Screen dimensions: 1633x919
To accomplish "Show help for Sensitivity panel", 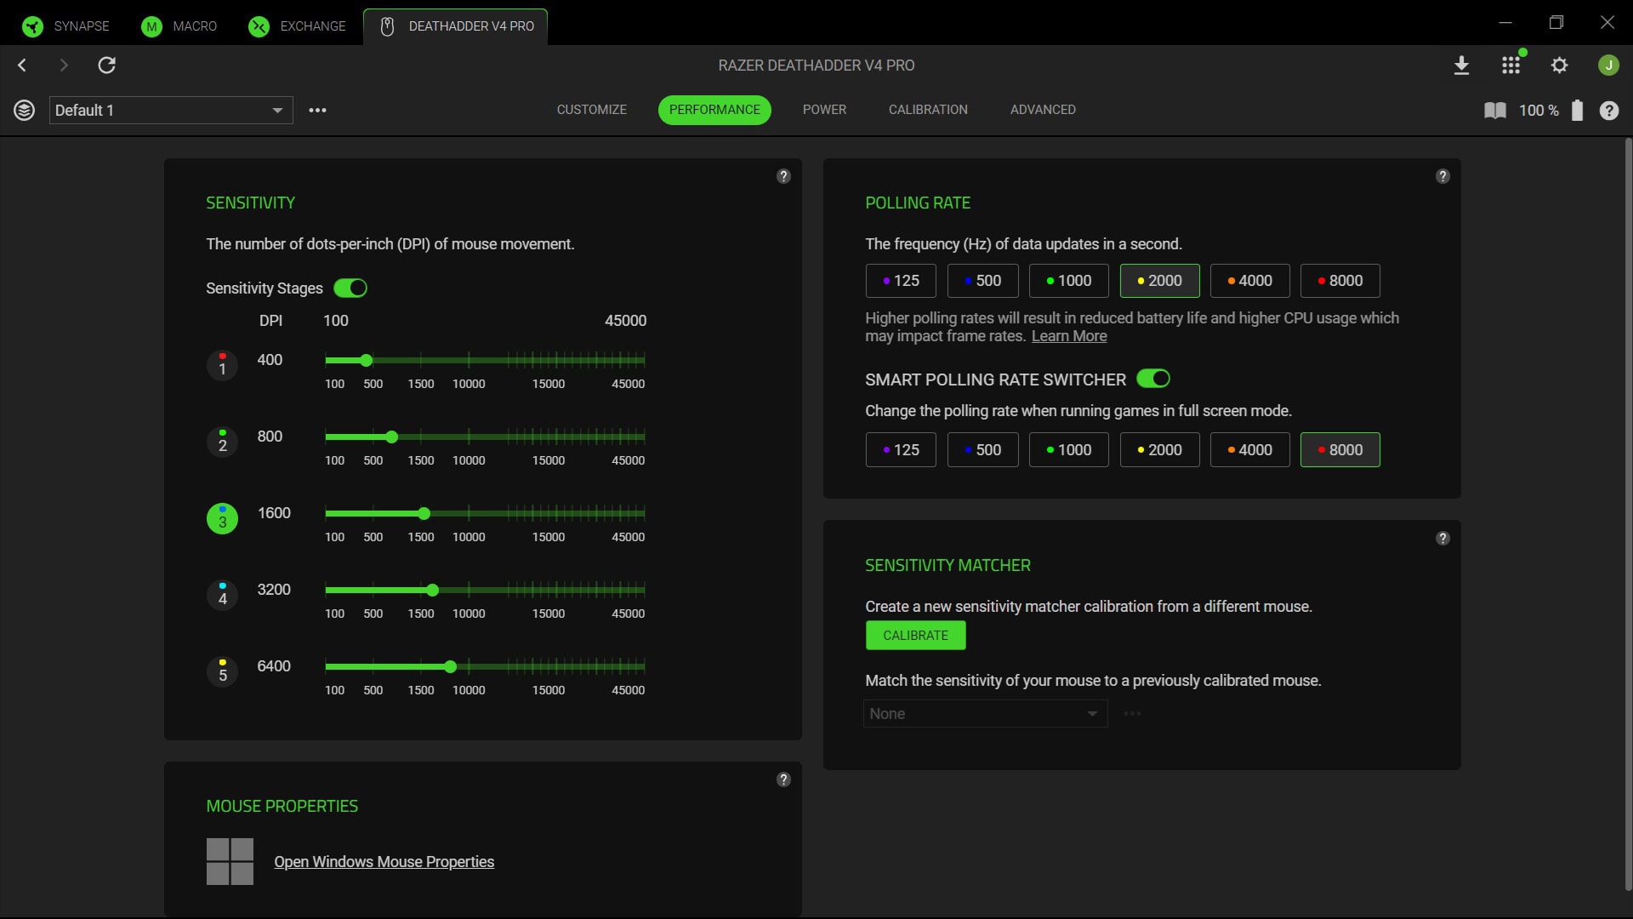I will [x=783, y=176].
